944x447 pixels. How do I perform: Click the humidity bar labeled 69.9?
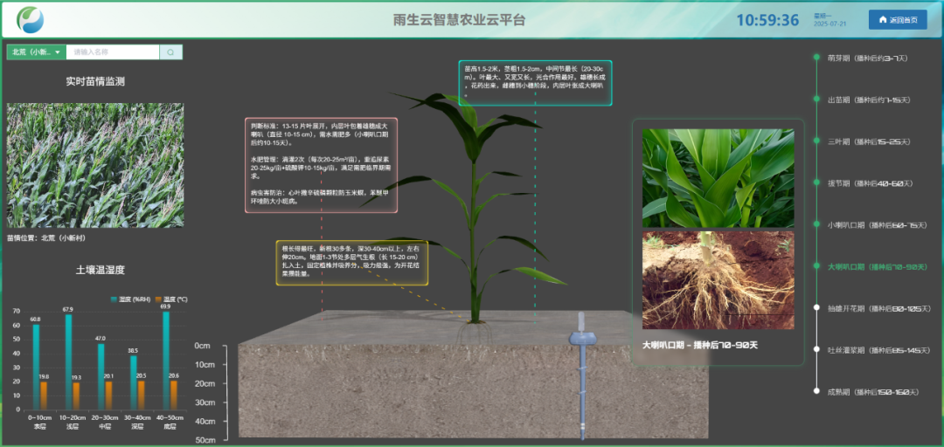pyautogui.click(x=166, y=361)
